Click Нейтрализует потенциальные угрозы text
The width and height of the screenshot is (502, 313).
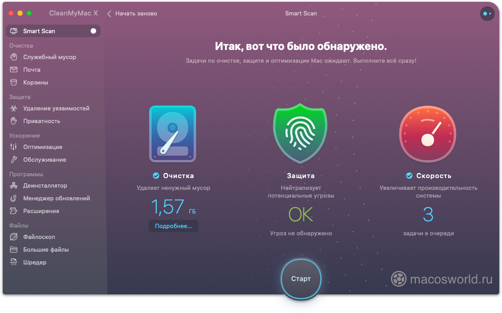coord(301,192)
